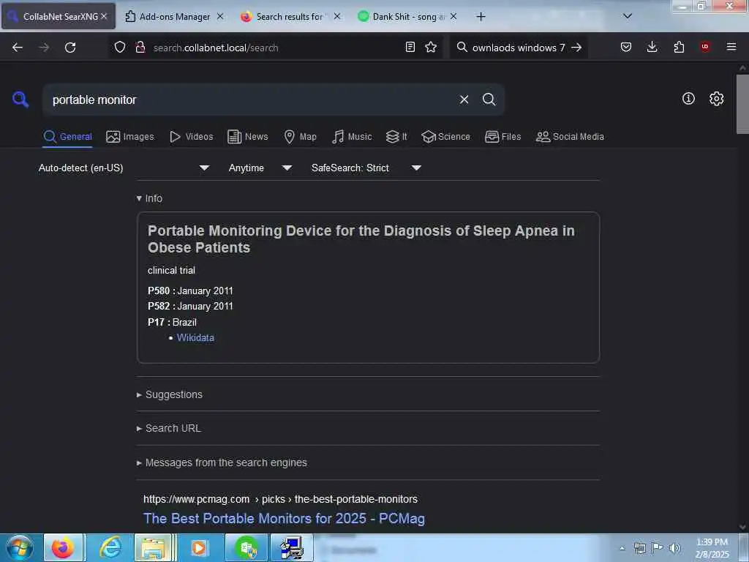
Task: Switch to the Dank Shit song tab
Action: click(x=407, y=16)
